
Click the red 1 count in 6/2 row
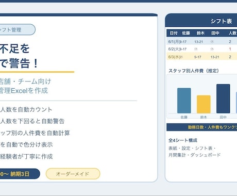(x=230, y=49)
